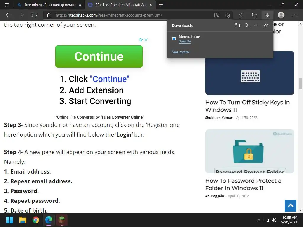303x227 pixels.
Task: Open the Favorites list
Action: tap(241, 15)
